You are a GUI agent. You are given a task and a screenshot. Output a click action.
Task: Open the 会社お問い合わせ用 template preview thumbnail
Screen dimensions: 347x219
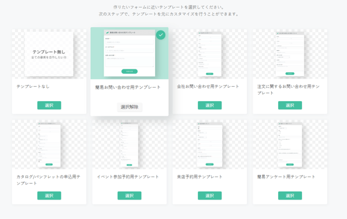tap(209, 54)
